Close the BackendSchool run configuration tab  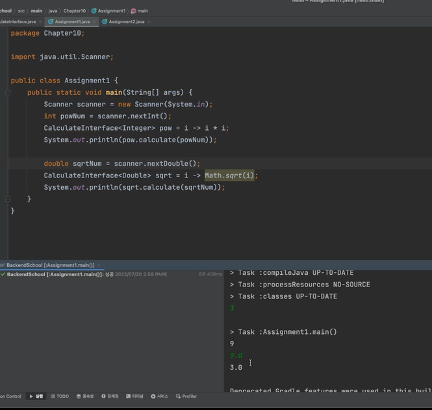pyautogui.click(x=99, y=265)
